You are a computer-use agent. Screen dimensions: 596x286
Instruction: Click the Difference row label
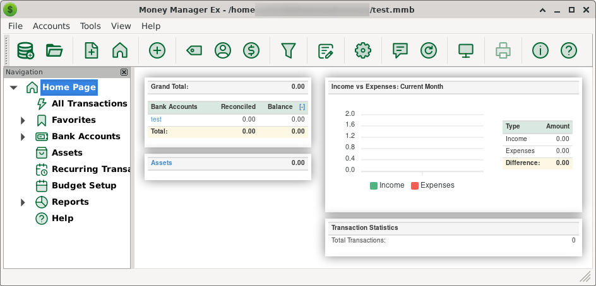click(523, 163)
